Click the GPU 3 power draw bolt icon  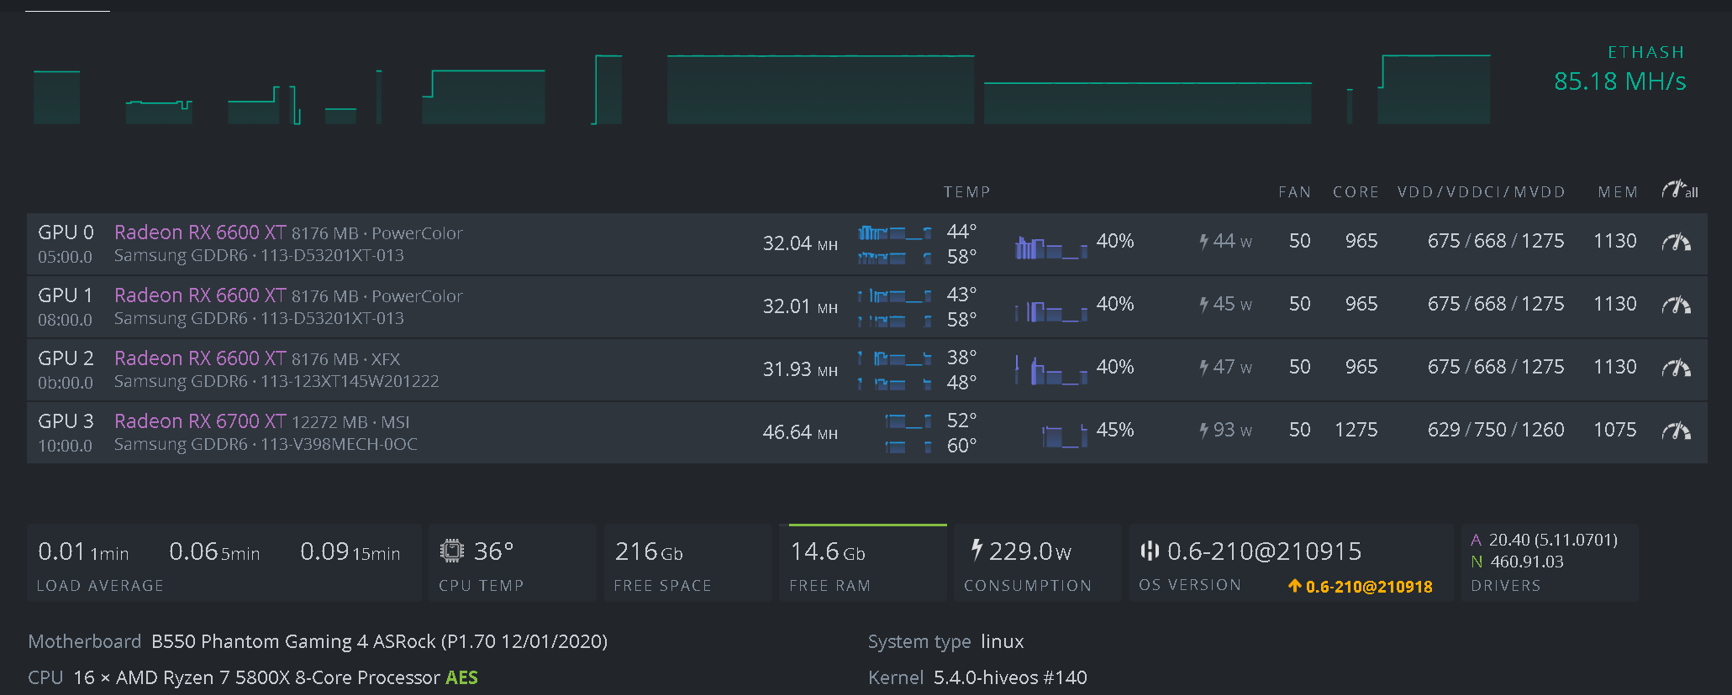[1203, 431]
